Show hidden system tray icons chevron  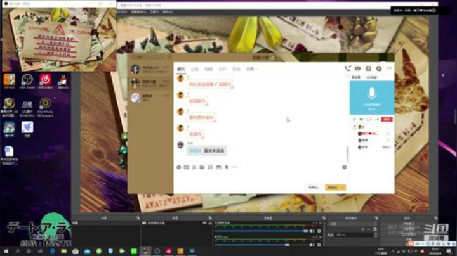393,252
